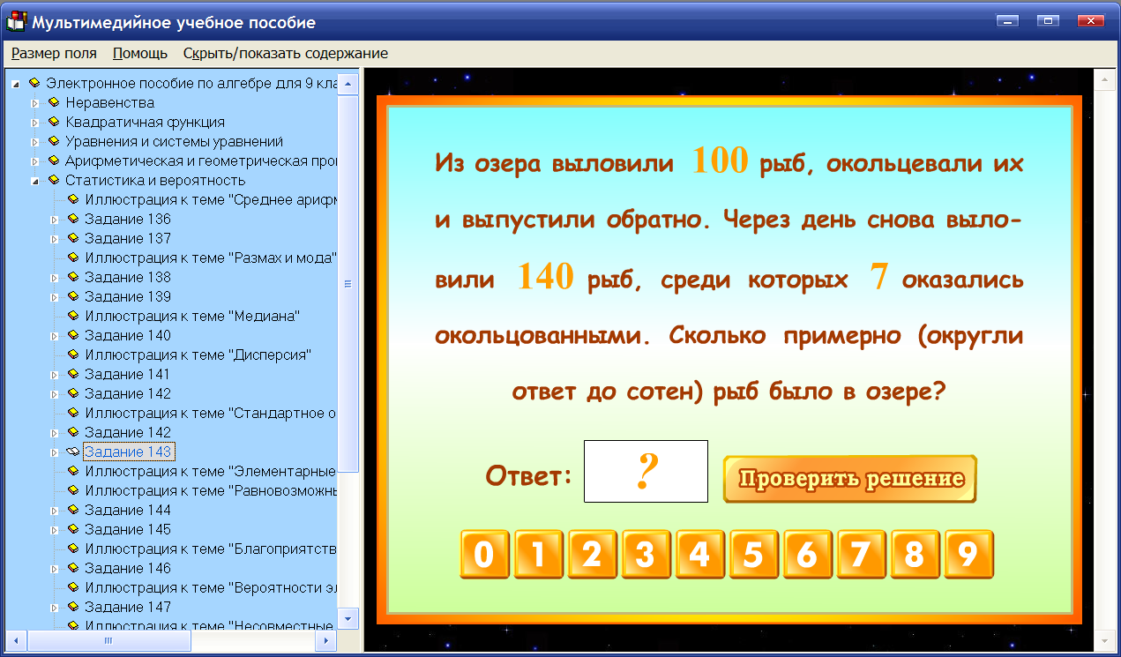Collapse the "Статистика и вероятность" node

pyautogui.click(x=35, y=180)
